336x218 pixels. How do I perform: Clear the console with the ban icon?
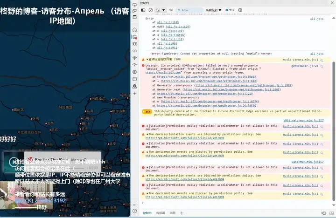click(151, 10)
